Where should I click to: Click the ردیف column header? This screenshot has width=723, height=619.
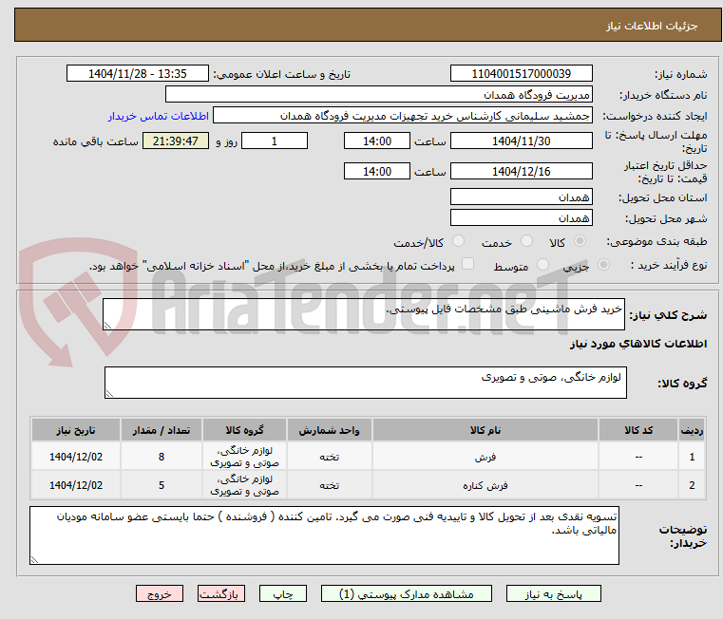(692, 430)
